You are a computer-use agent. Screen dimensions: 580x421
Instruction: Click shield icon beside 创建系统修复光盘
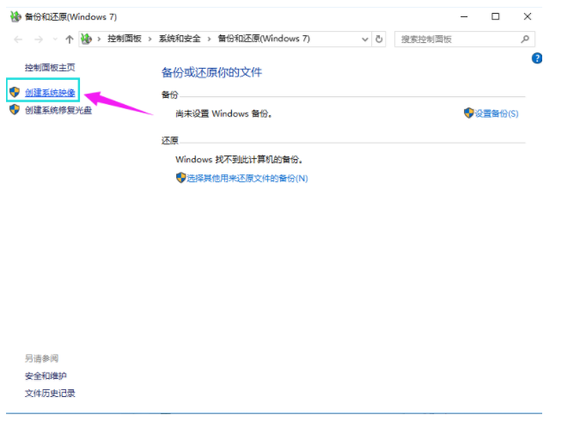pyautogui.click(x=15, y=109)
